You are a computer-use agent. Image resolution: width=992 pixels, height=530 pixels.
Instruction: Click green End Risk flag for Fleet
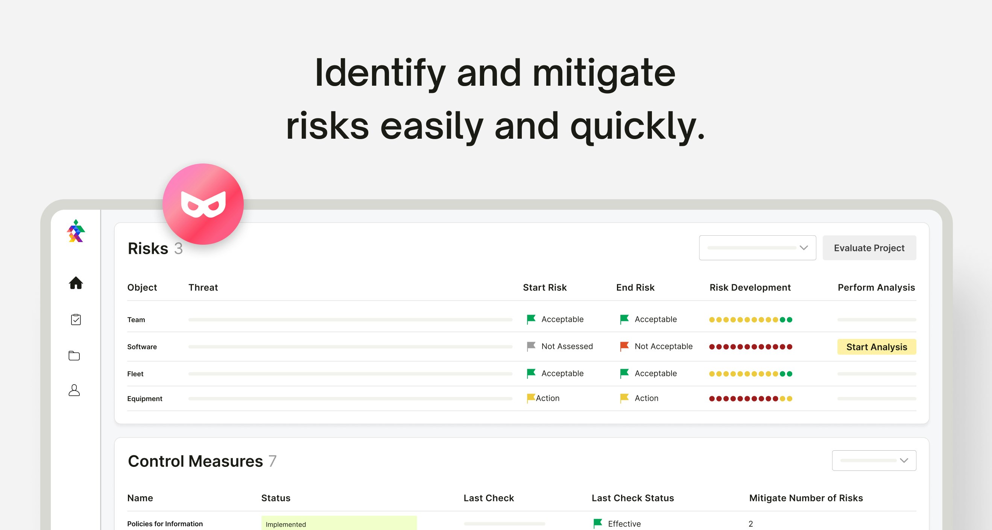pos(624,373)
